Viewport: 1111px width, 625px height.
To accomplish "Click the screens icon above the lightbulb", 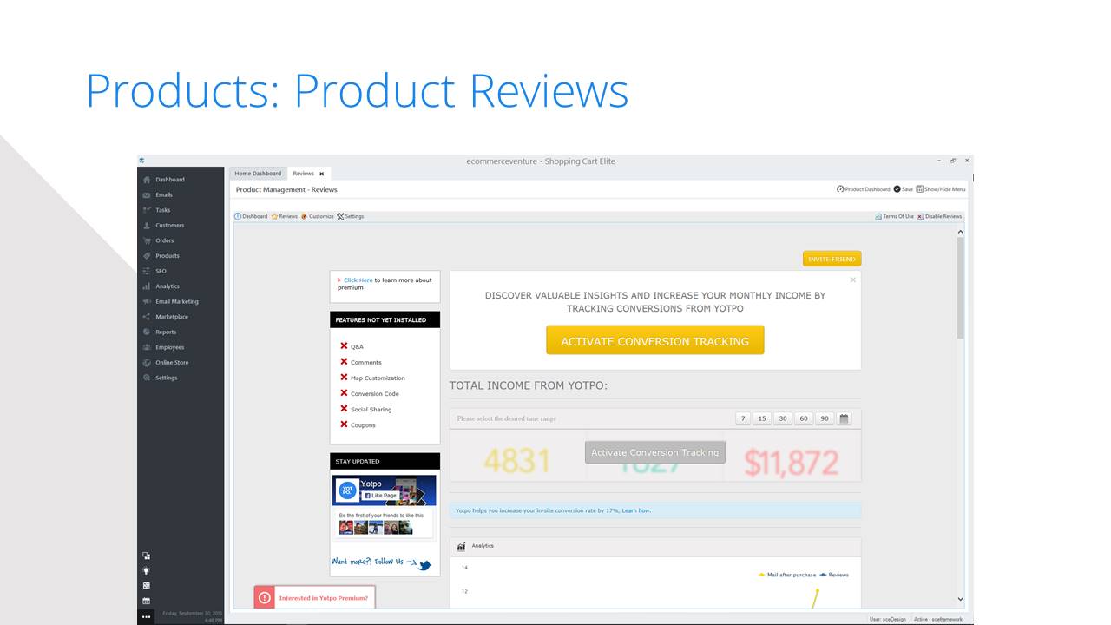I will tap(147, 556).
